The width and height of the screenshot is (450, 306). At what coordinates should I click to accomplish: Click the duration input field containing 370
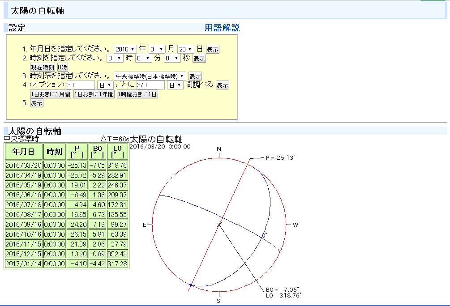click(x=150, y=85)
